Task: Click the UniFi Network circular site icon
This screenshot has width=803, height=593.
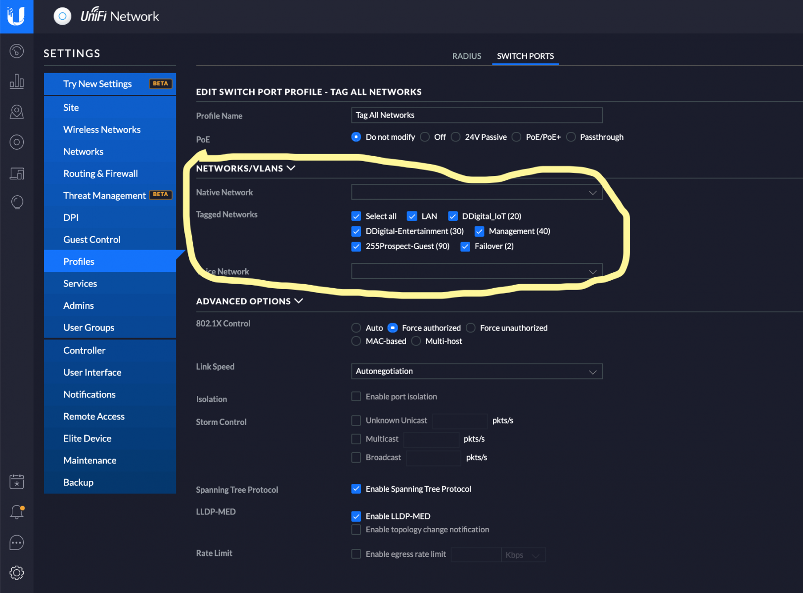Action: [62, 16]
